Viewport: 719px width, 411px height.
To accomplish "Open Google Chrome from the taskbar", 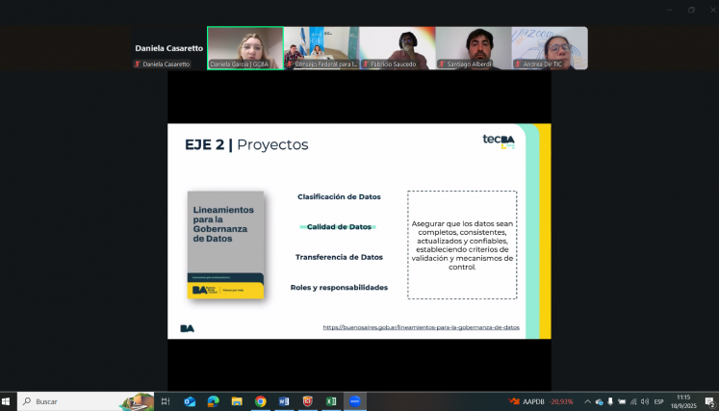I will tap(261, 401).
